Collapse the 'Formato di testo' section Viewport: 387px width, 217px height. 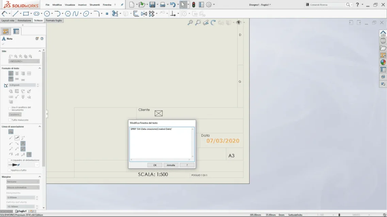pyautogui.click(x=39, y=68)
